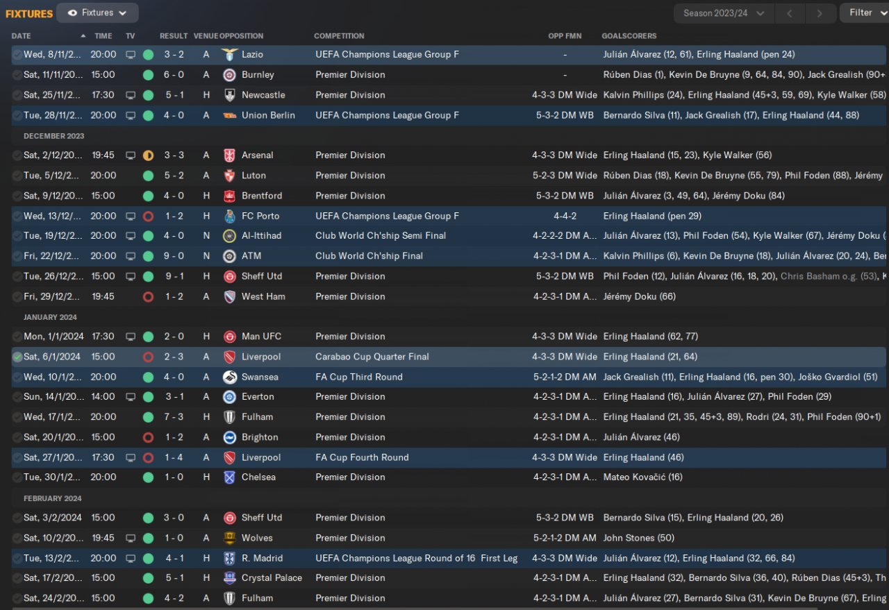This screenshot has width=889, height=610.
Task: Click the draw indicator dot on Arsenal row
Action: (148, 155)
